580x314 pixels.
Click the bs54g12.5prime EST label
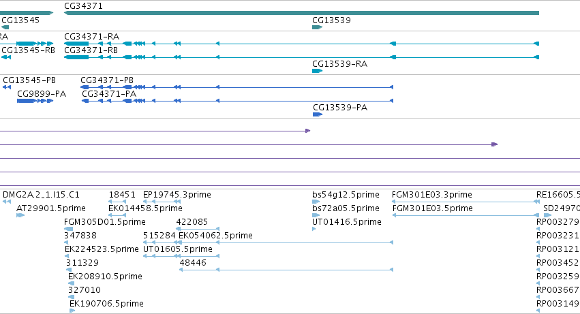point(346,195)
